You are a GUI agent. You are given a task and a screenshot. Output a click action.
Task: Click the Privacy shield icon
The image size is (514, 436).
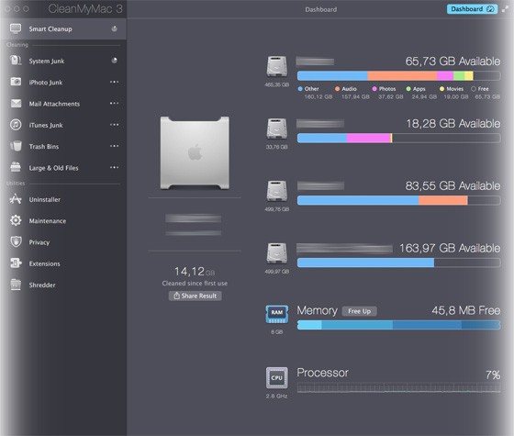(x=16, y=242)
